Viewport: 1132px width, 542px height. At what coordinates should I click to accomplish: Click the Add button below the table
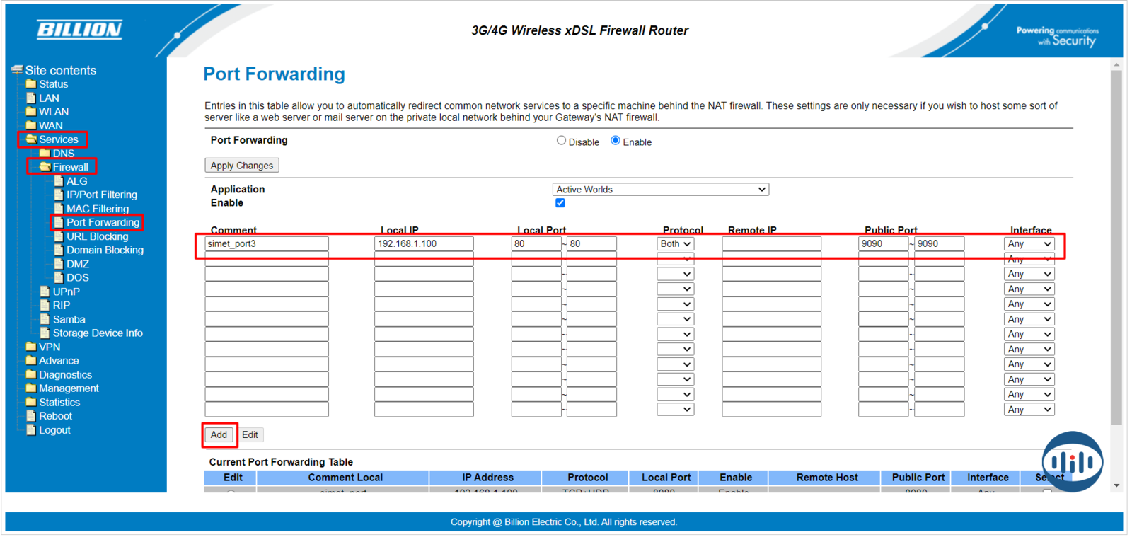[x=219, y=434]
